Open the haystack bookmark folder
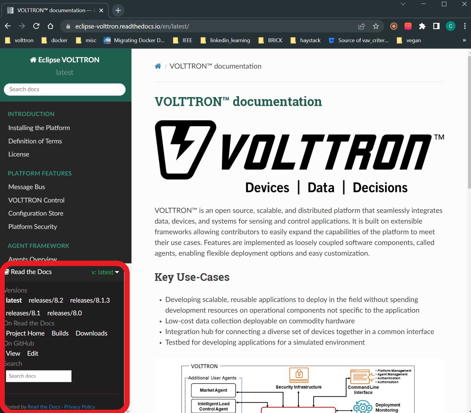Screen dimensions: 471x413 (306, 40)
